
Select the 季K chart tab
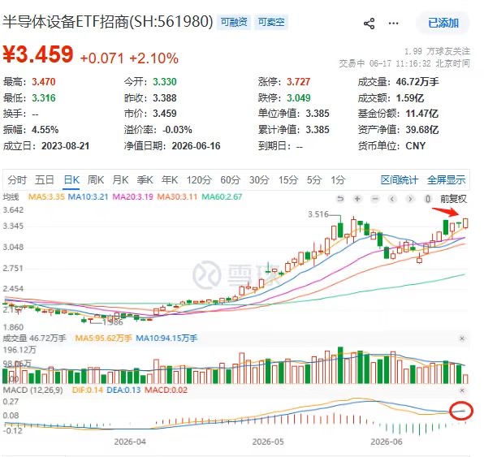point(145,180)
